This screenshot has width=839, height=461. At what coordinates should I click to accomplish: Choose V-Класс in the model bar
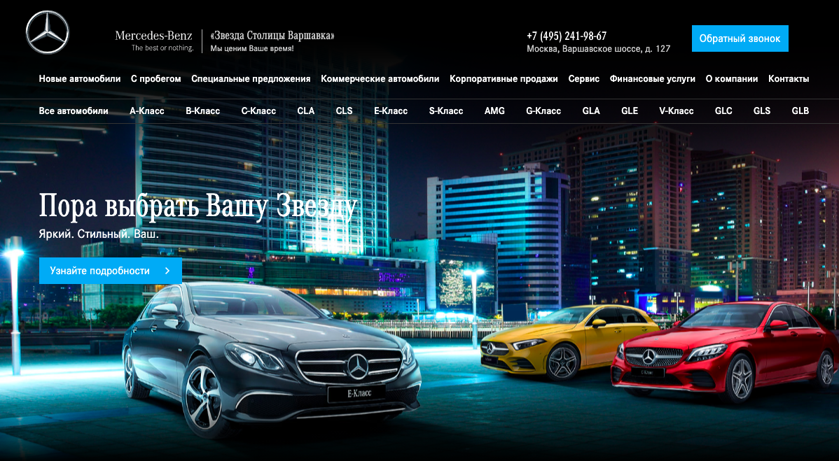pyautogui.click(x=677, y=111)
